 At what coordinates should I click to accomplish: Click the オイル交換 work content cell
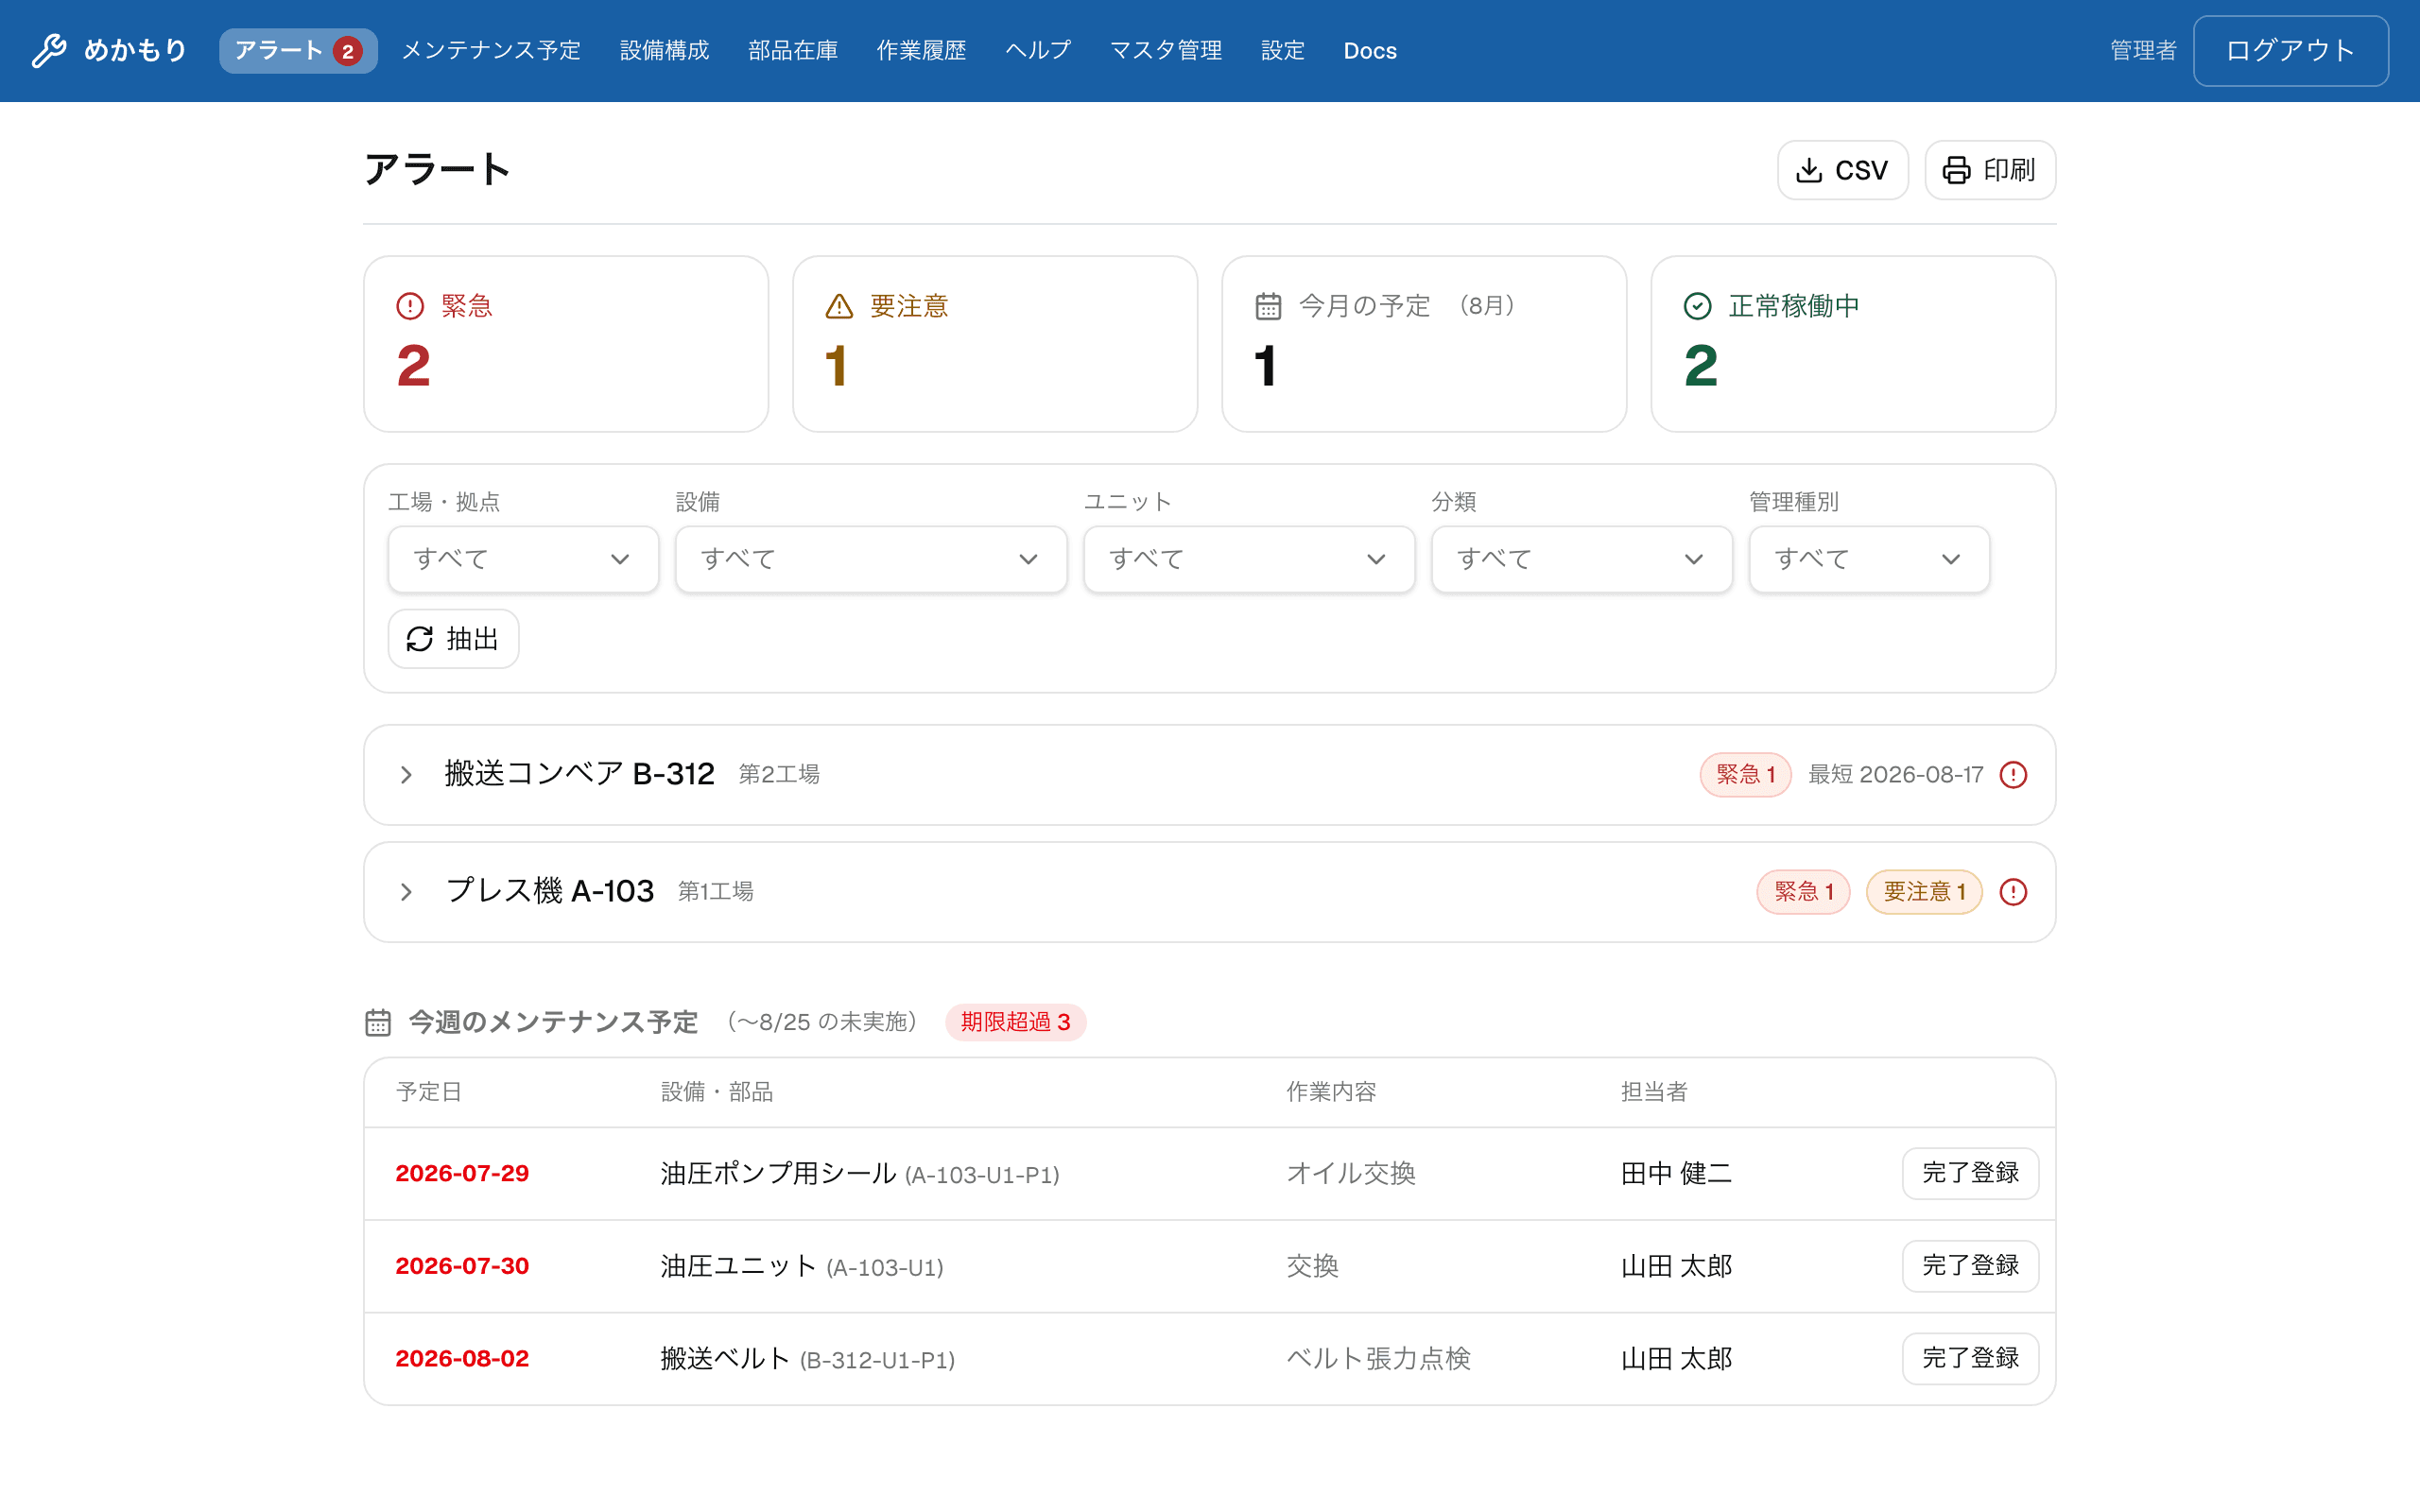[x=1351, y=1174]
